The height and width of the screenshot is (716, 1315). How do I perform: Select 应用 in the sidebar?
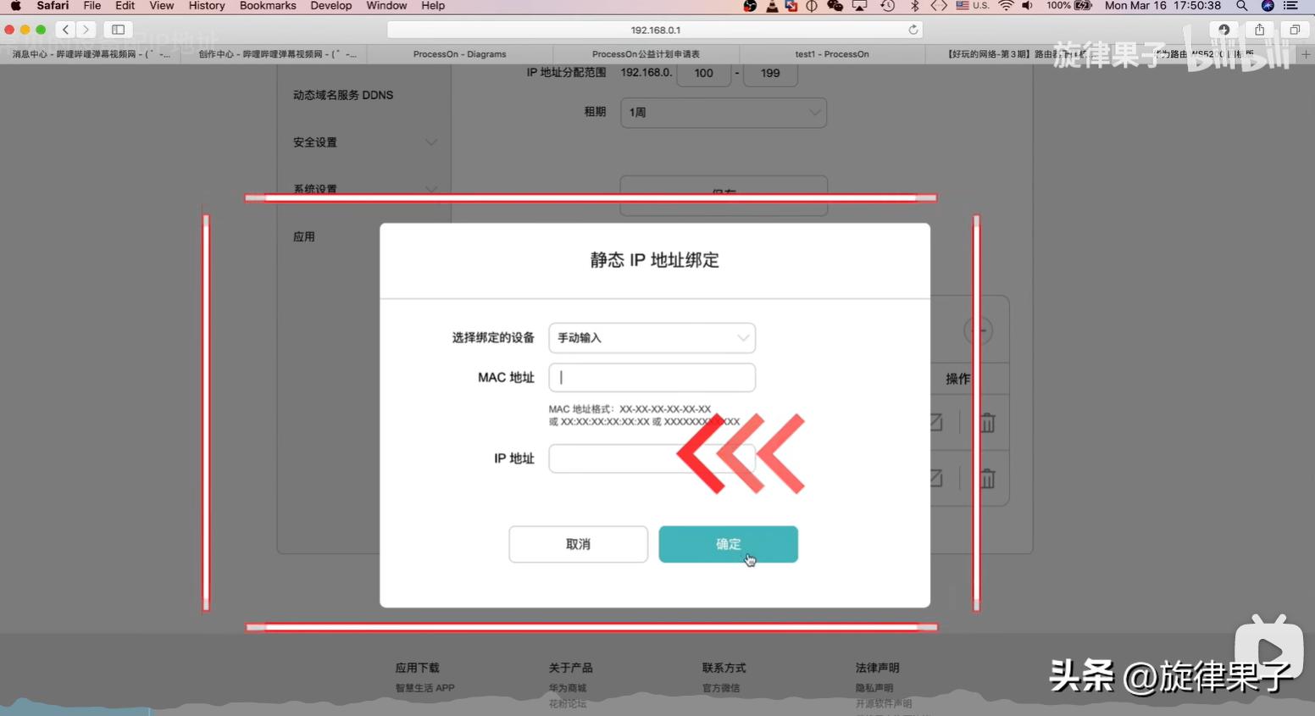pyautogui.click(x=304, y=236)
